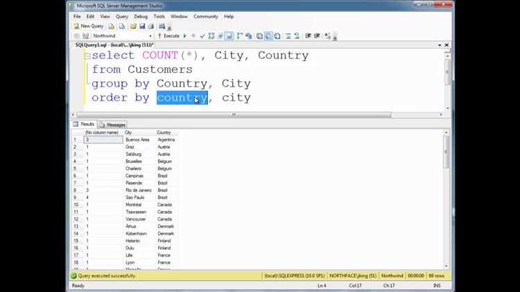520x292 pixels.
Task: Open the Edit menu
Action: click(90, 16)
